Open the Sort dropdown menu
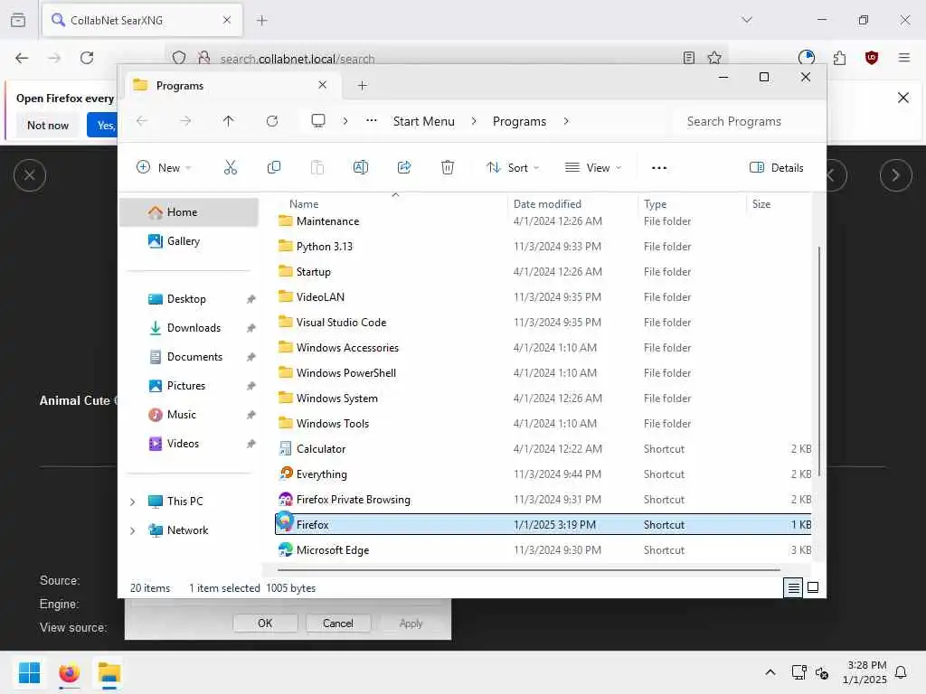Viewport: 926px width, 694px height. point(513,167)
